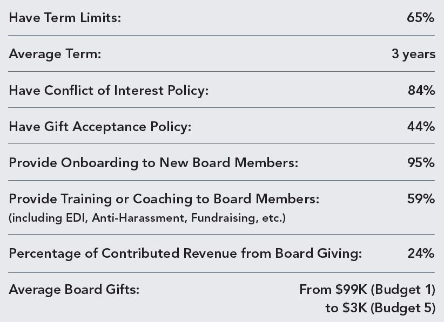Select the 59% training value
The image size is (444, 322).
[x=421, y=199]
